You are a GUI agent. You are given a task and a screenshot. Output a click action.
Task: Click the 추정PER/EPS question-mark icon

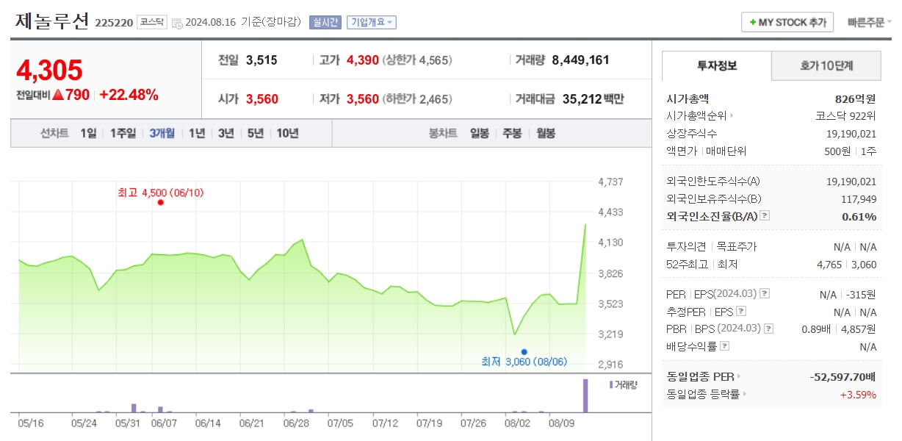click(x=740, y=312)
